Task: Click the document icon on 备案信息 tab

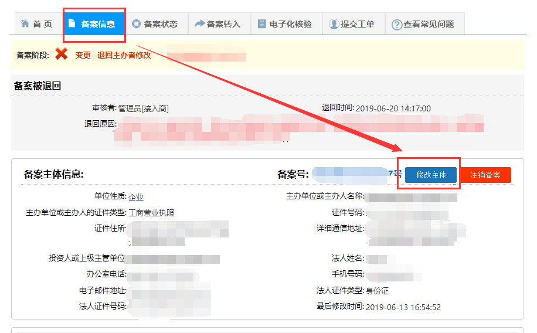Action: [x=72, y=23]
